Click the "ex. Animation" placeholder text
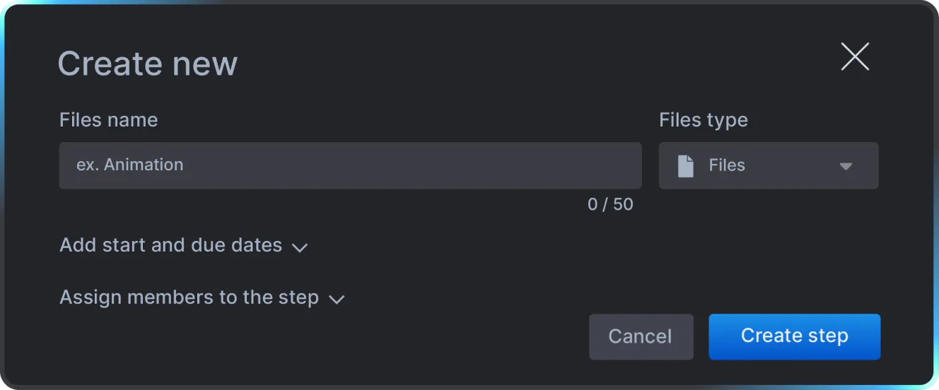Viewport: 939px width, 390px height. pyautogui.click(x=130, y=165)
